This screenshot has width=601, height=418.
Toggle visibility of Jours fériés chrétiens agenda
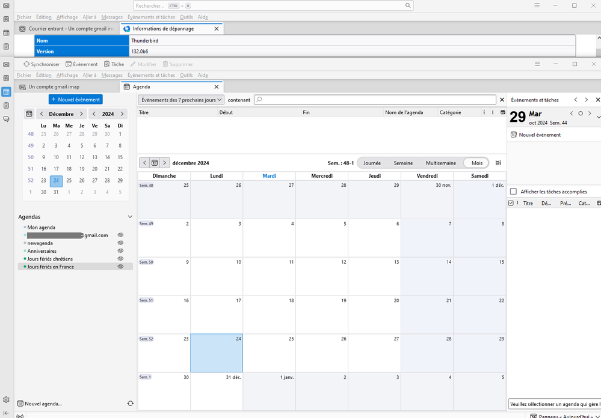pyautogui.click(x=120, y=259)
